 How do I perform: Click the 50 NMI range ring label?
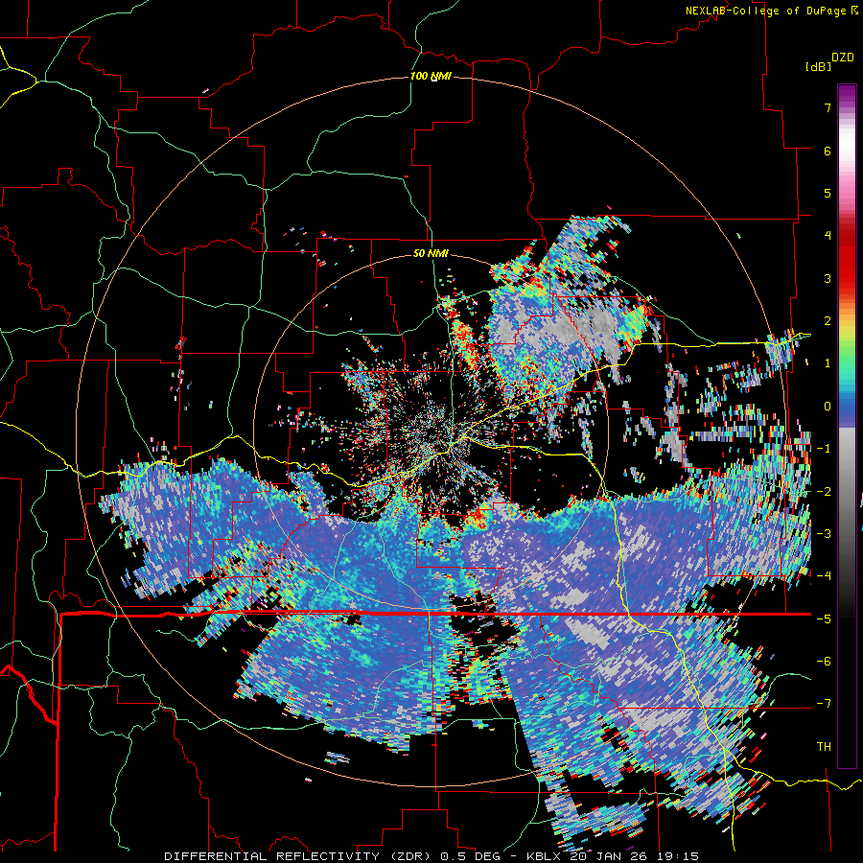431,253
